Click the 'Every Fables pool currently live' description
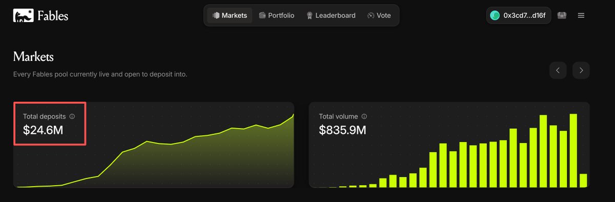This screenshot has height=202, width=615. click(100, 74)
